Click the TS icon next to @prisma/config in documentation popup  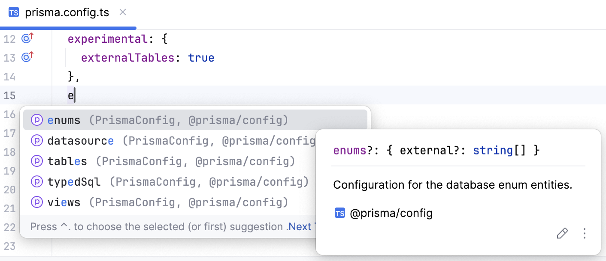(x=340, y=213)
